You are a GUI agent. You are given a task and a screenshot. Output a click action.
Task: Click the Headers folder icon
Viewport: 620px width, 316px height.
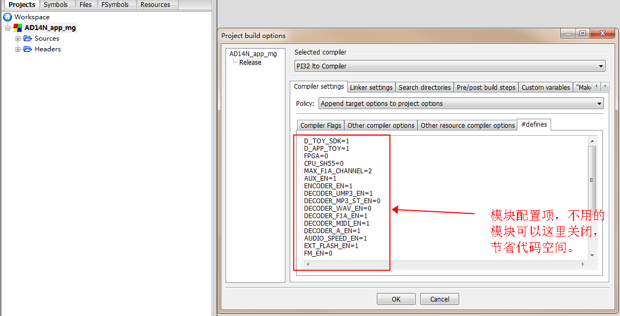28,49
